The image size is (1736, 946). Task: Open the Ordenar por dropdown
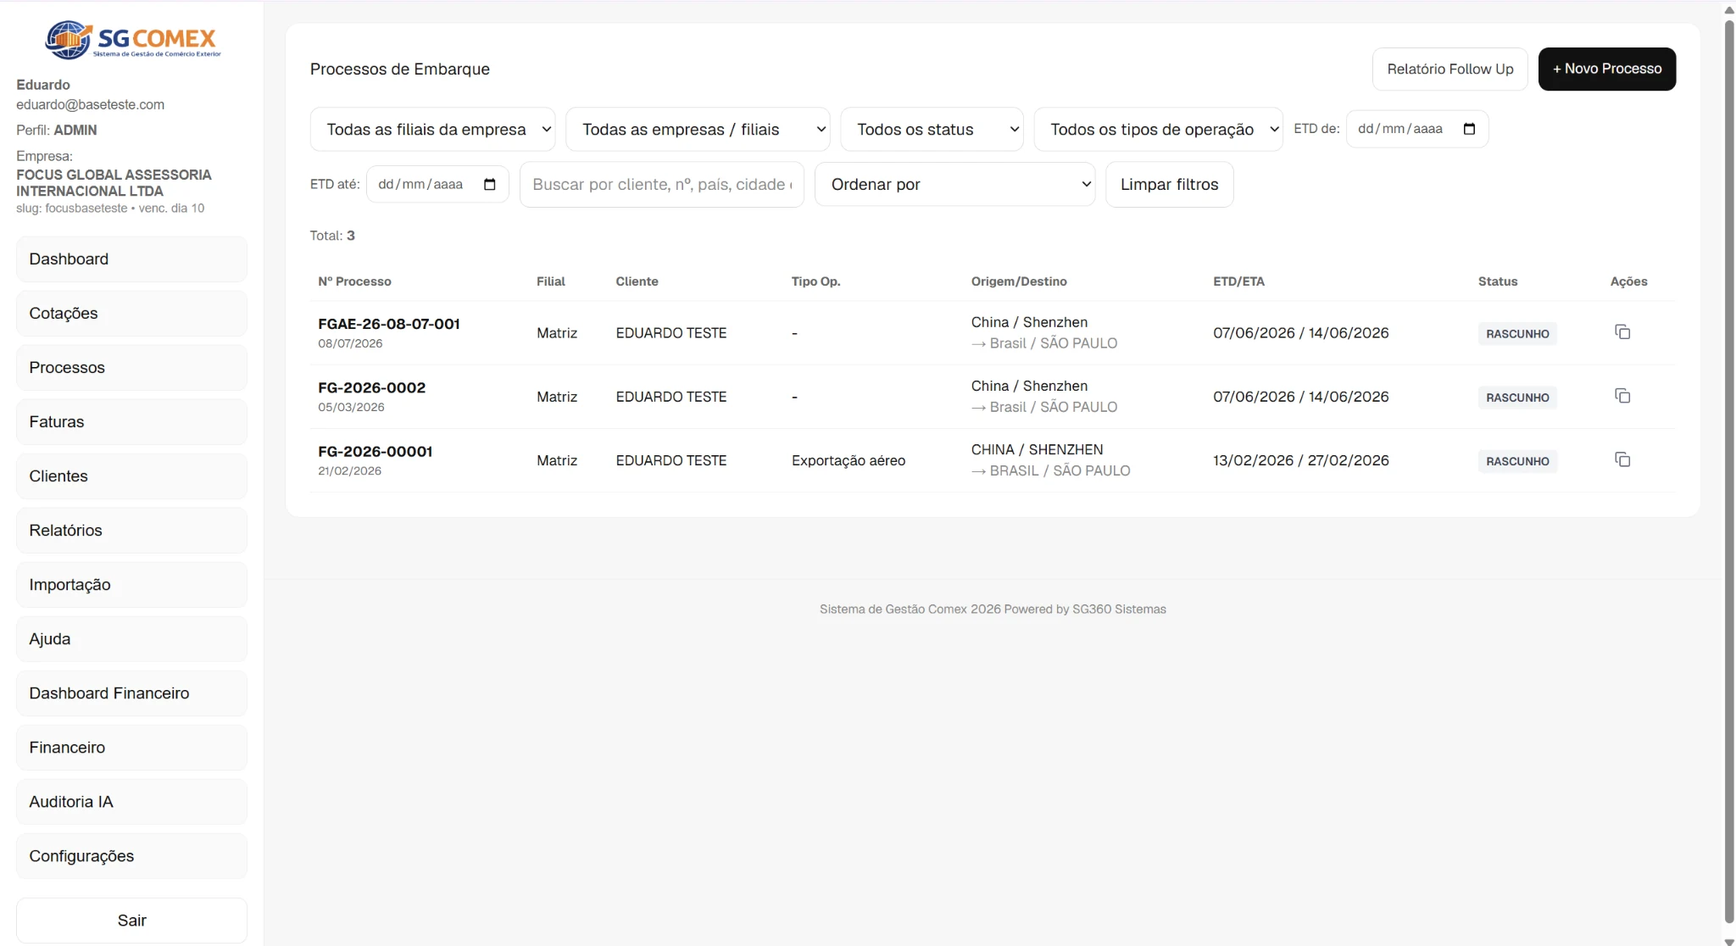(954, 184)
